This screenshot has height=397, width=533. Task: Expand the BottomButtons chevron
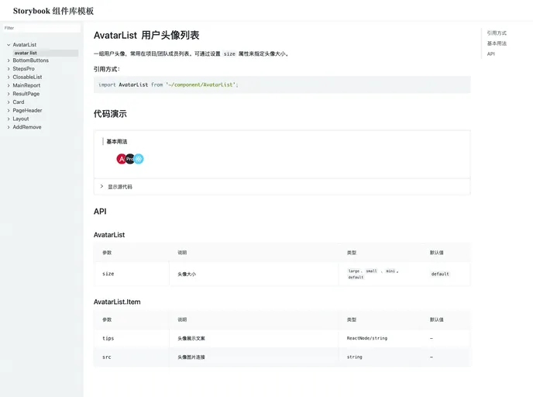tap(9, 60)
